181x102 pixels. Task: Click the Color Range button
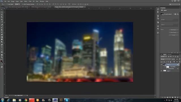point(173,33)
